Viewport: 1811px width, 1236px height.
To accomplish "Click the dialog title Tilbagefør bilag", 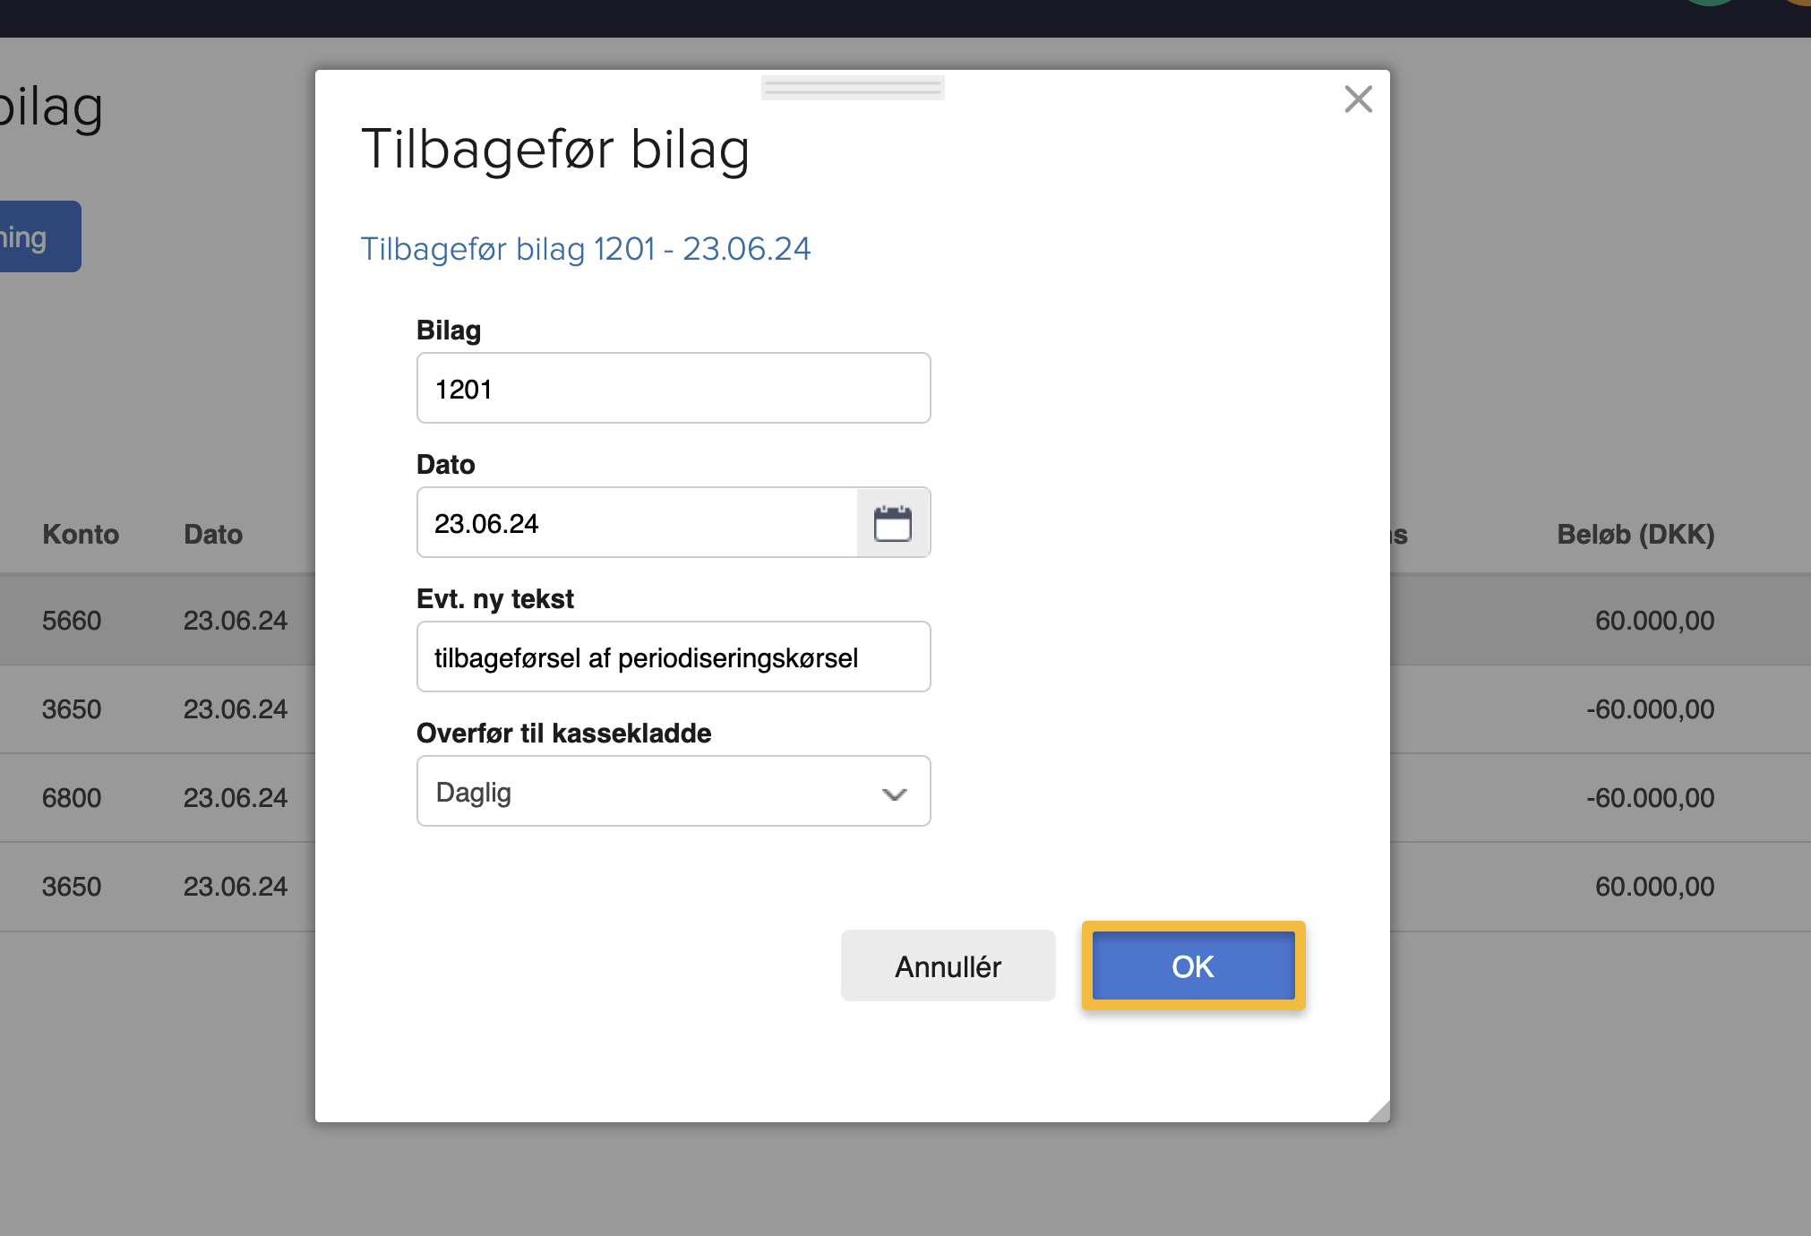I will click(x=555, y=150).
